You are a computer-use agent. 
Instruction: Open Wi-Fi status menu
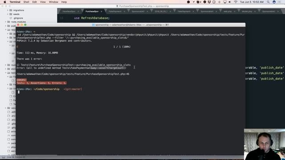(x=236, y=2)
